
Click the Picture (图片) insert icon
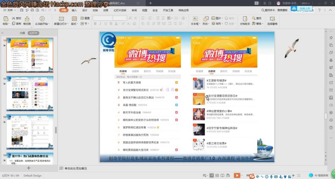(213, 18)
